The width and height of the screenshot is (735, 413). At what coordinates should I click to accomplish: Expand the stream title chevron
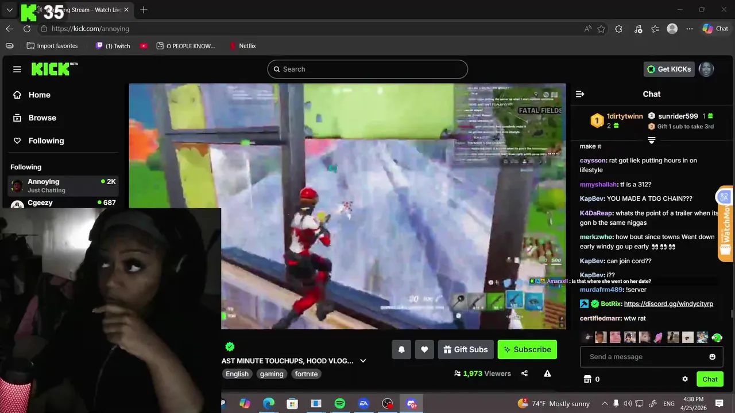[x=363, y=361]
